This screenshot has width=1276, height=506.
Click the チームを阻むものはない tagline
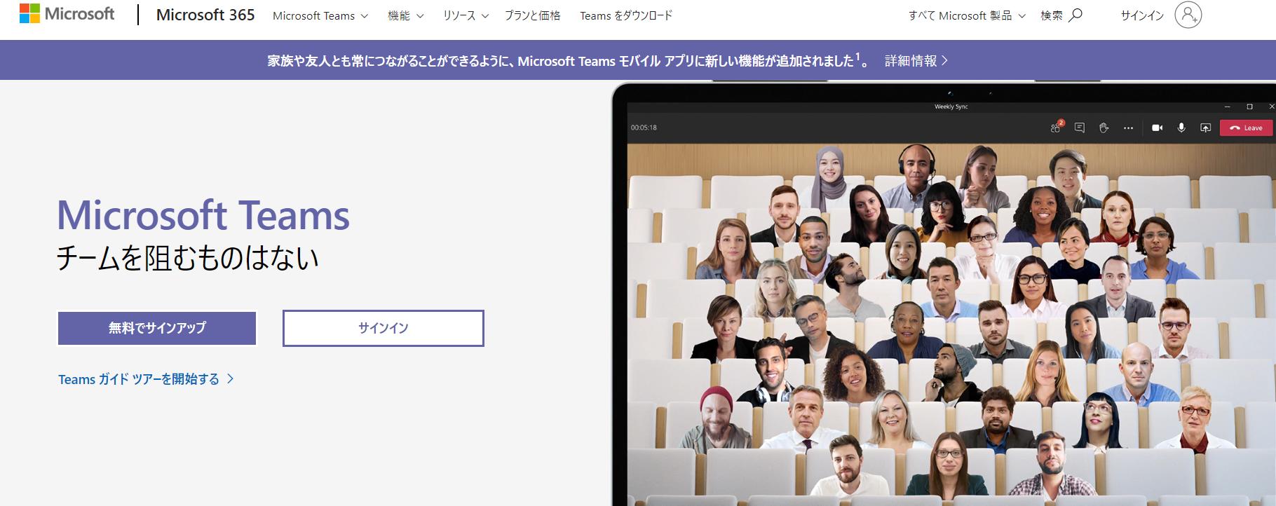coord(187,259)
